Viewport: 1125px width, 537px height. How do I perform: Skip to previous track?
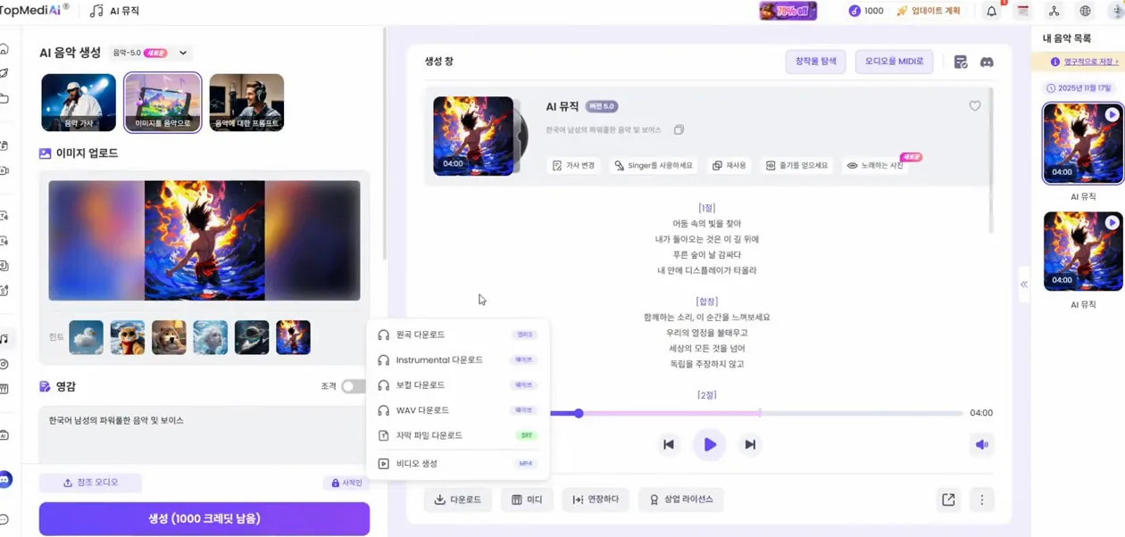[x=669, y=444]
